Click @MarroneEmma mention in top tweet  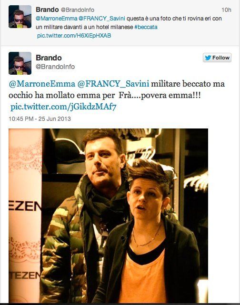tap(57, 19)
